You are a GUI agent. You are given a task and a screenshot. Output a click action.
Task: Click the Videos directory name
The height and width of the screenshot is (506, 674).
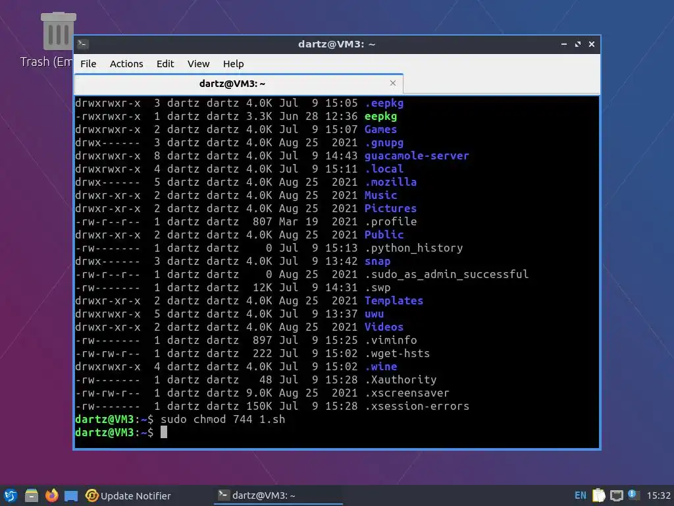click(x=384, y=327)
